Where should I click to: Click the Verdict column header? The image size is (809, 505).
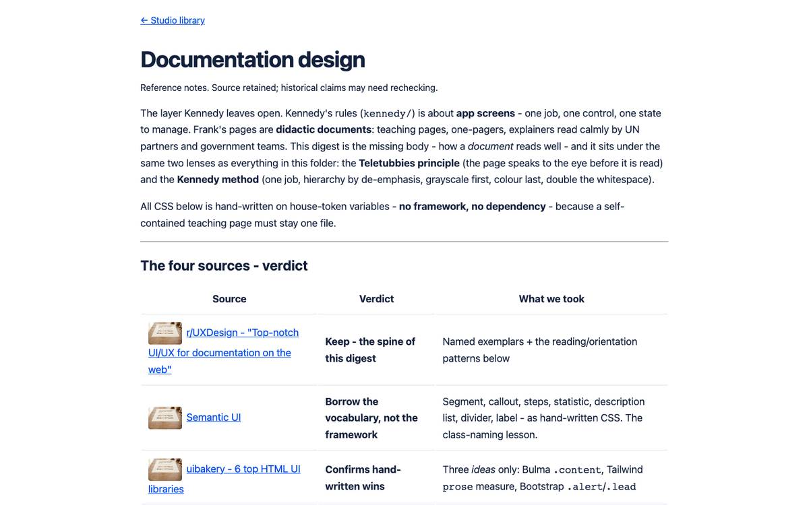[376, 299]
